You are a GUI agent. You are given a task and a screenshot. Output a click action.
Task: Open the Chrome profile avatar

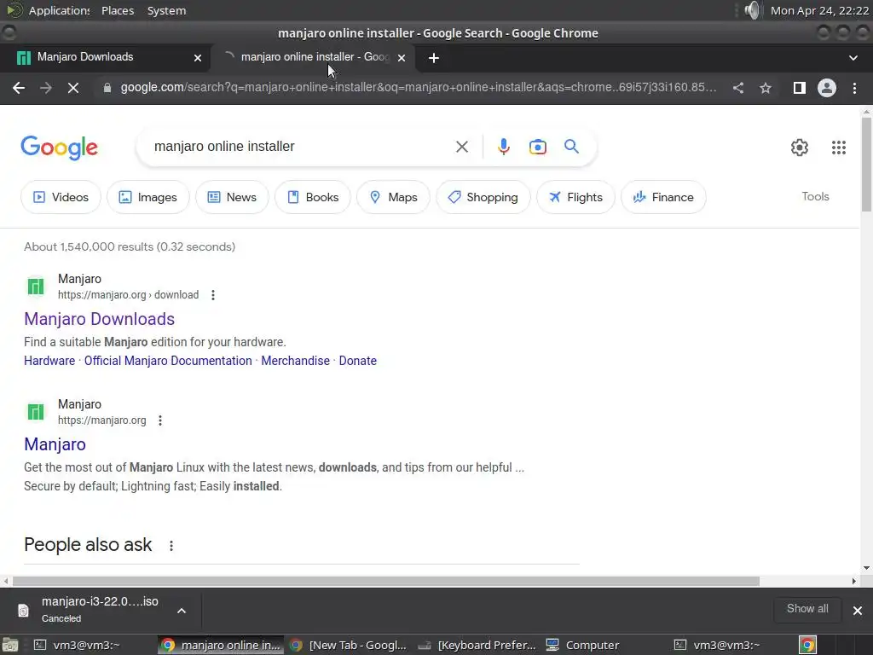click(827, 88)
